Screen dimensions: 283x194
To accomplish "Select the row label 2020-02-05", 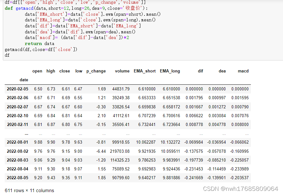I will pos(18,89).
